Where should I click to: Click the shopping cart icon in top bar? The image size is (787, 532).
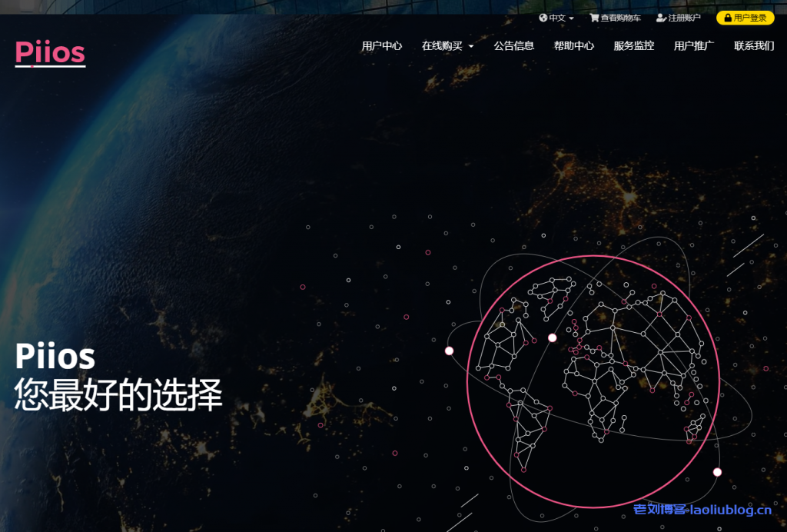pyautogui.click(x=594, y=18)
